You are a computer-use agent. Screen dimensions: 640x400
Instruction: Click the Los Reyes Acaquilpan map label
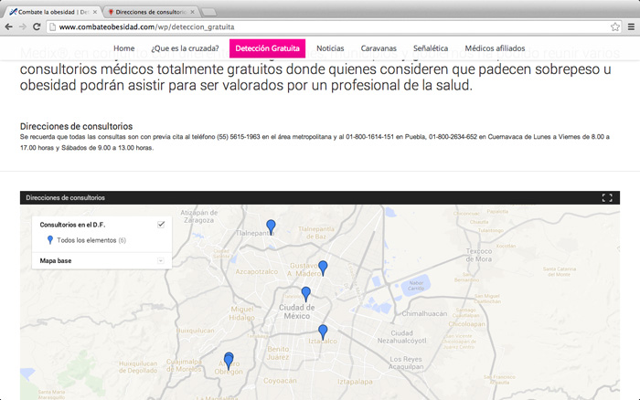(406, 363)
